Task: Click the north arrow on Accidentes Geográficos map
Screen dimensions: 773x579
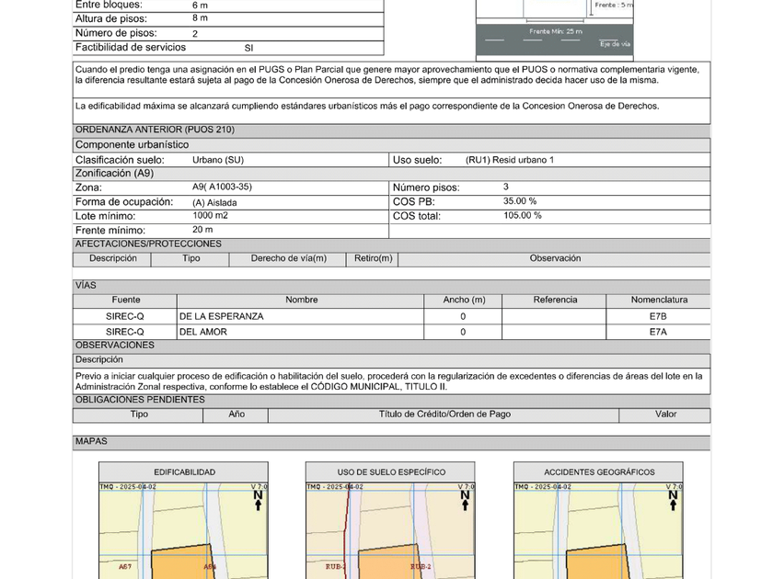Action: pos(673,499)
